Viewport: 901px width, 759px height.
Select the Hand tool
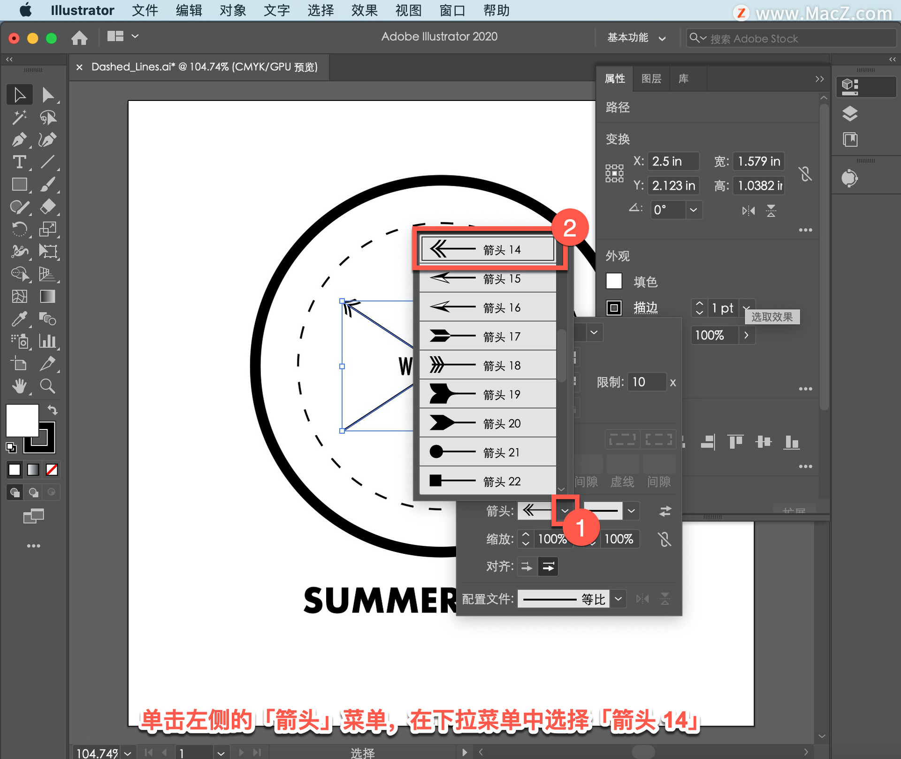click(x=20, y=386)
